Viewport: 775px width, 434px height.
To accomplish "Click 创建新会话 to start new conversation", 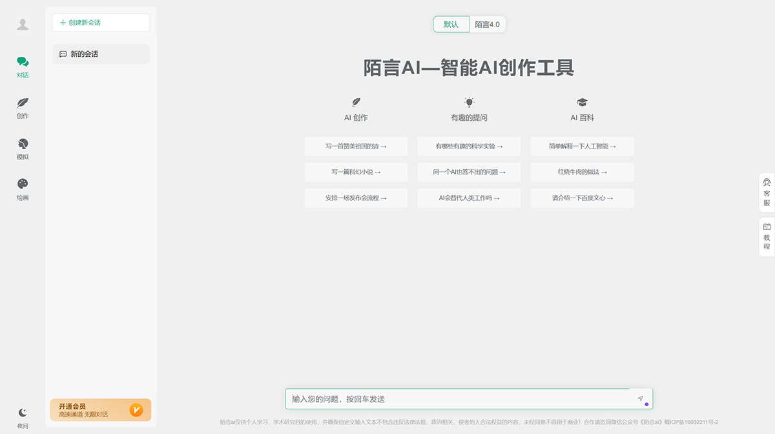I will coord(101,23).
